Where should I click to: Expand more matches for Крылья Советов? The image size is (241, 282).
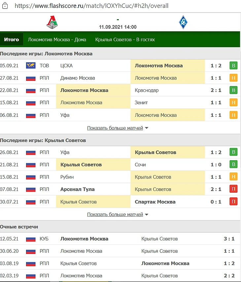pyautogui.click(x=118, y=214)
